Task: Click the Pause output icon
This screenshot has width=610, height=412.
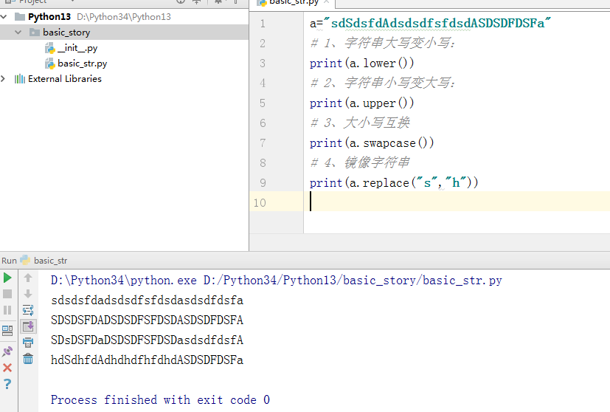Action: 7,310
